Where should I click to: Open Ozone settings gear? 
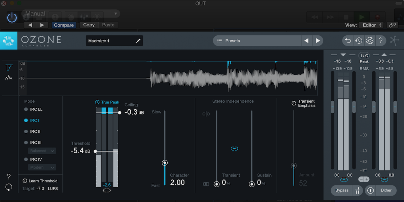point(370,40)
